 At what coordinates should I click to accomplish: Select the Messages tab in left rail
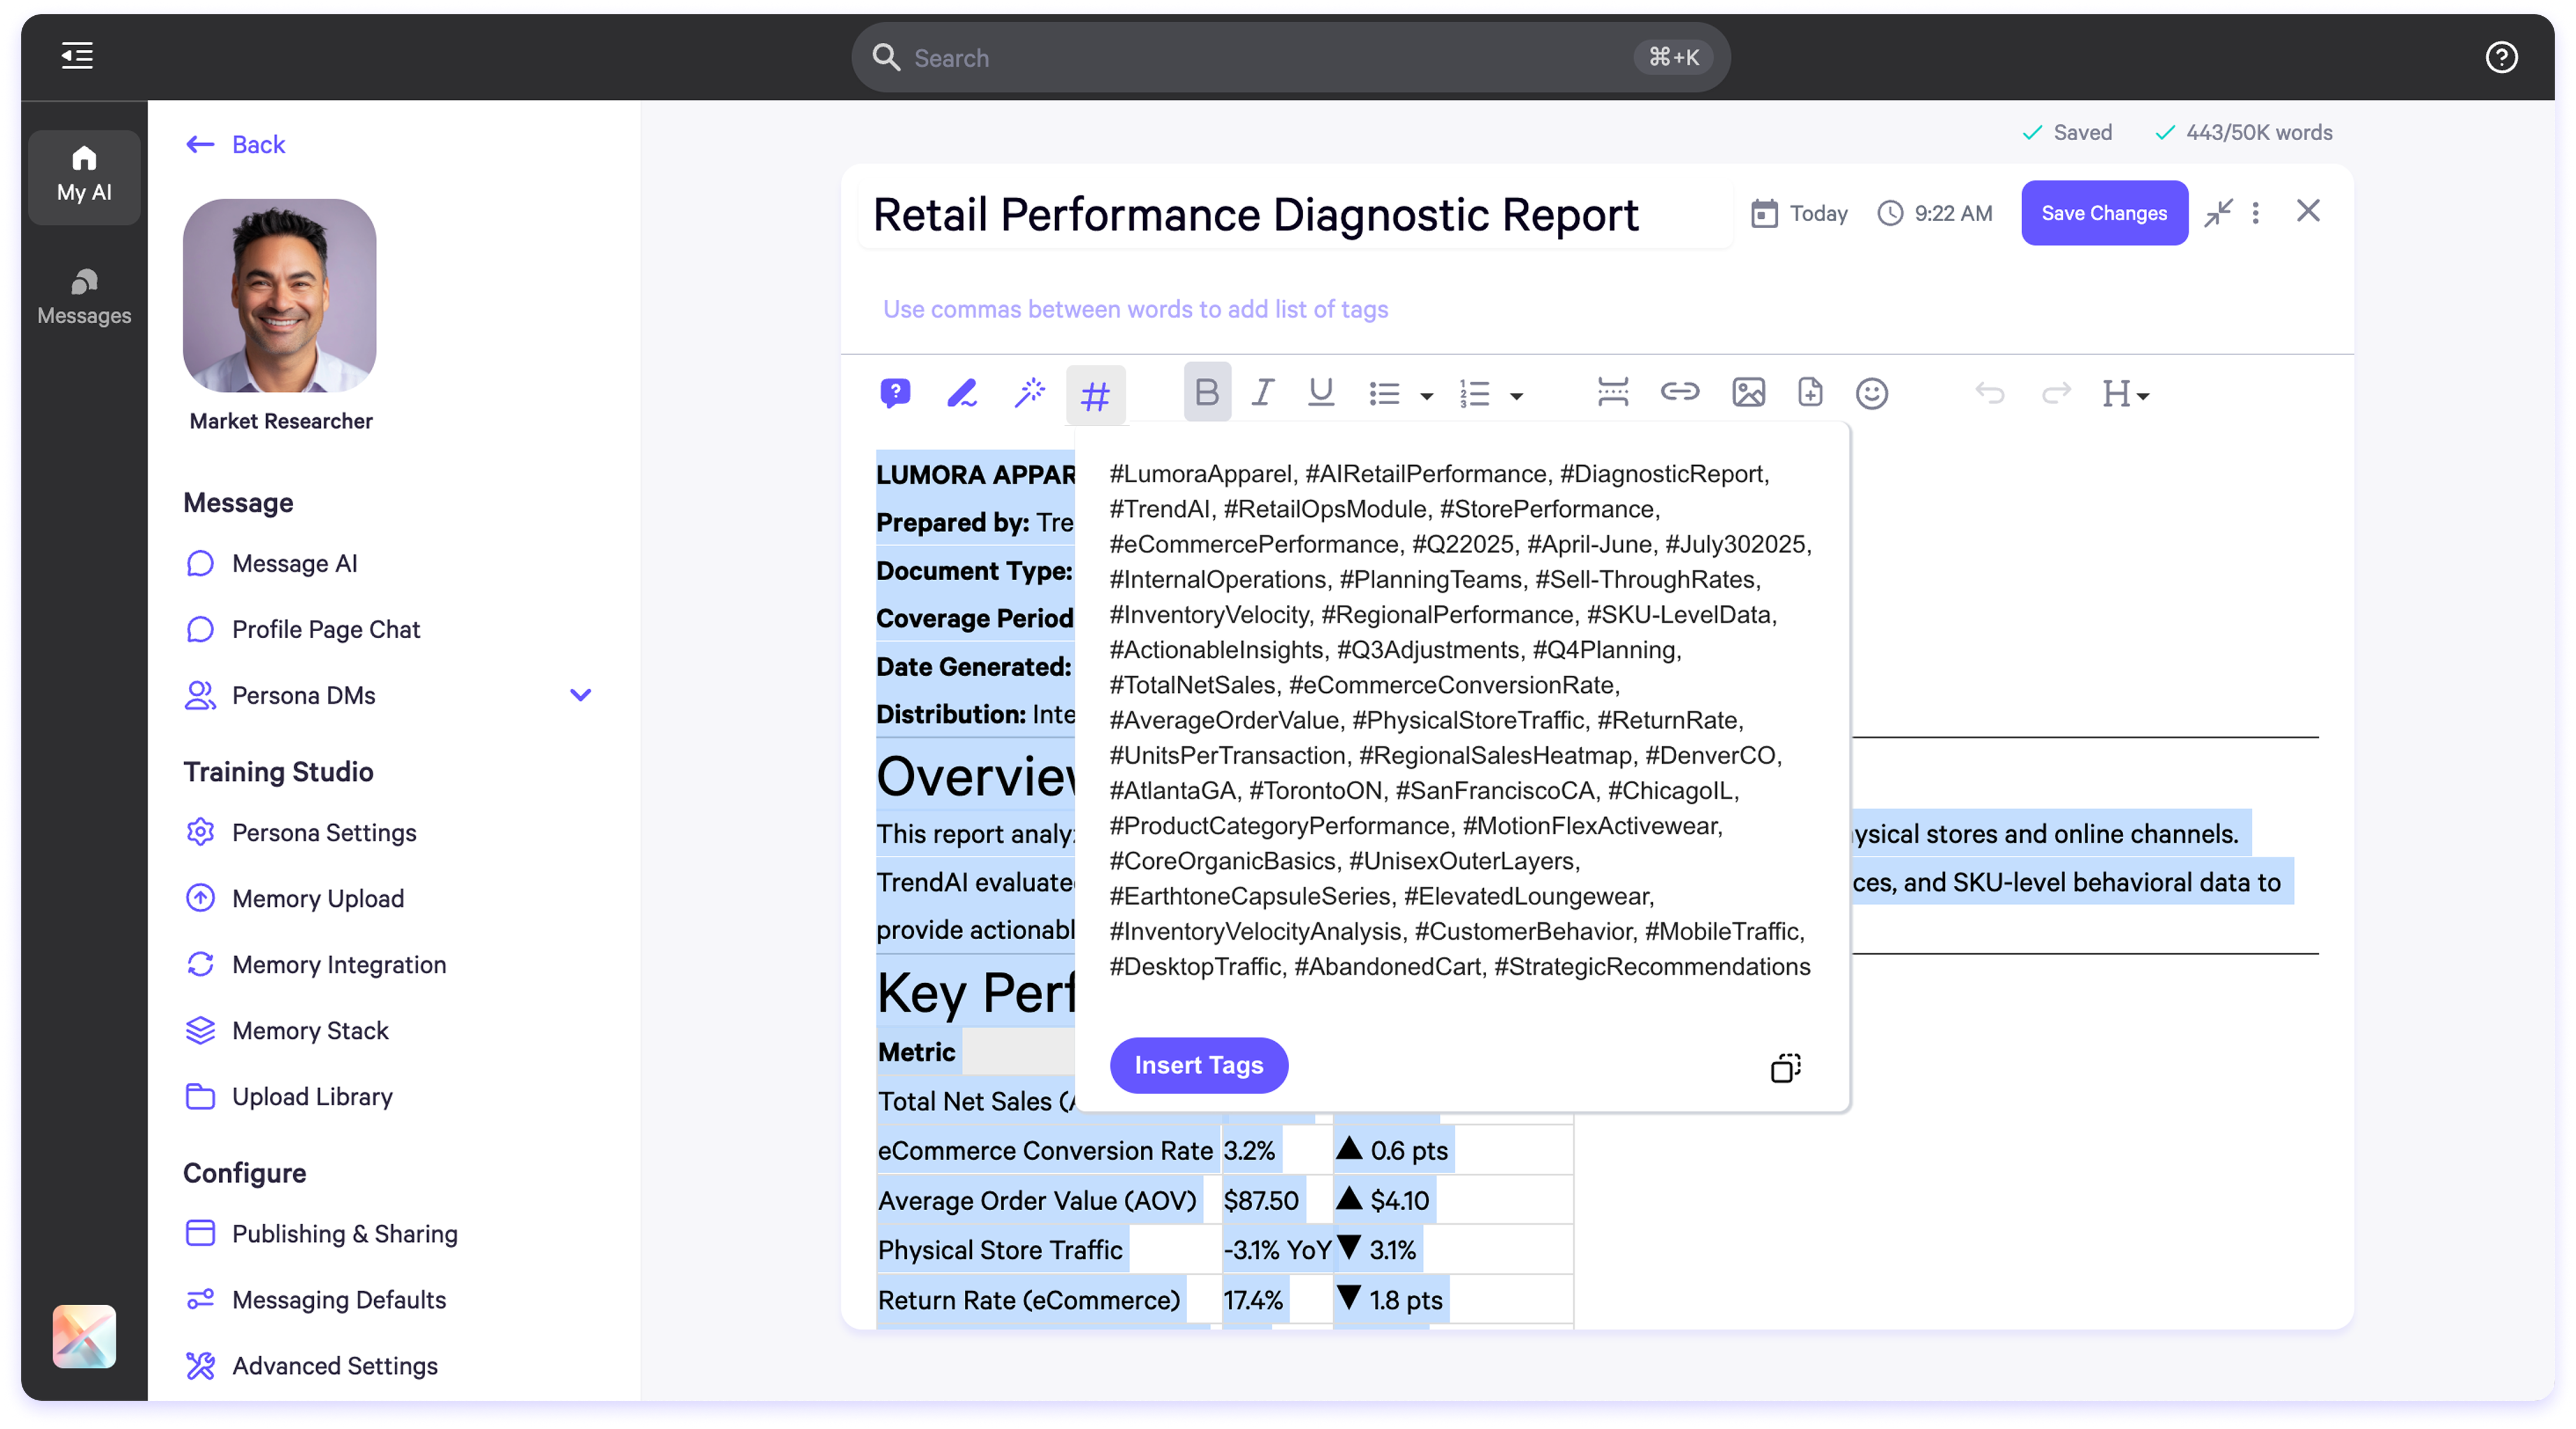(84, 297)
